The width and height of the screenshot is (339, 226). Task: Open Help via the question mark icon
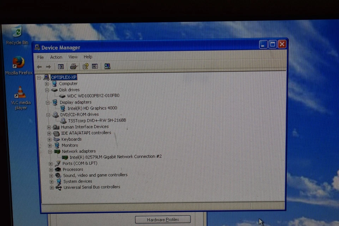[85, 66]
